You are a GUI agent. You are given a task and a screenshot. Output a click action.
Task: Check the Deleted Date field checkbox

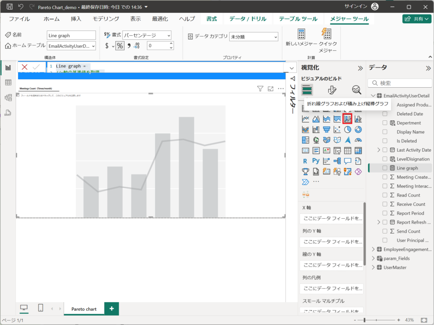coord(385,114)
